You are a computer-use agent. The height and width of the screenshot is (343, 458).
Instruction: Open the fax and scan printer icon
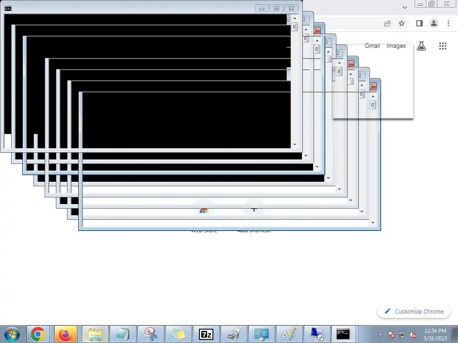tap(233, 334)
